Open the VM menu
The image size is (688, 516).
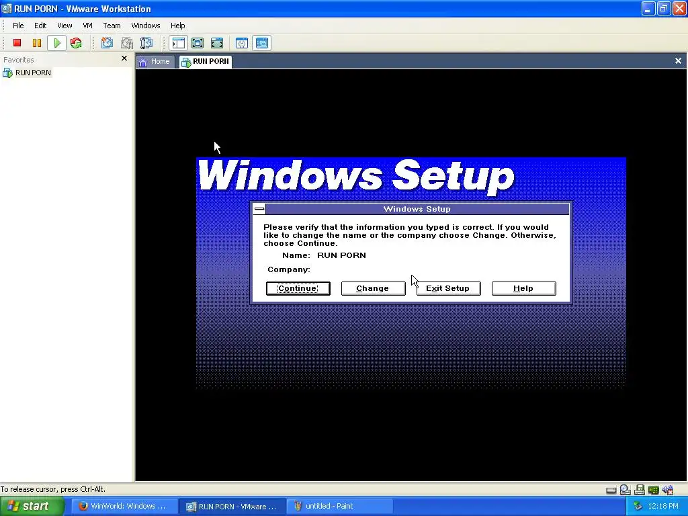(x=88, y=26)
